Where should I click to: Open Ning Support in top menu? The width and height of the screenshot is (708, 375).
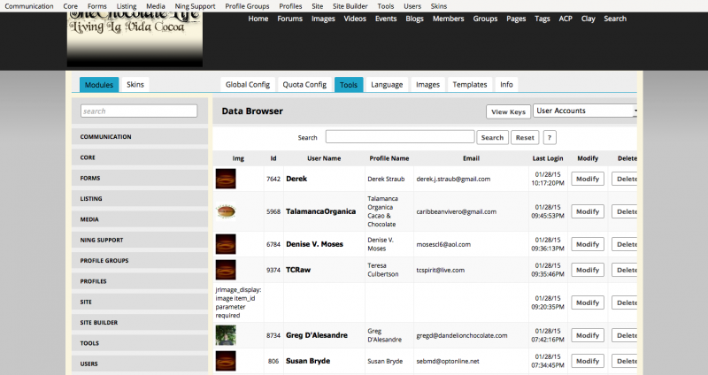(x=195, y=6)
